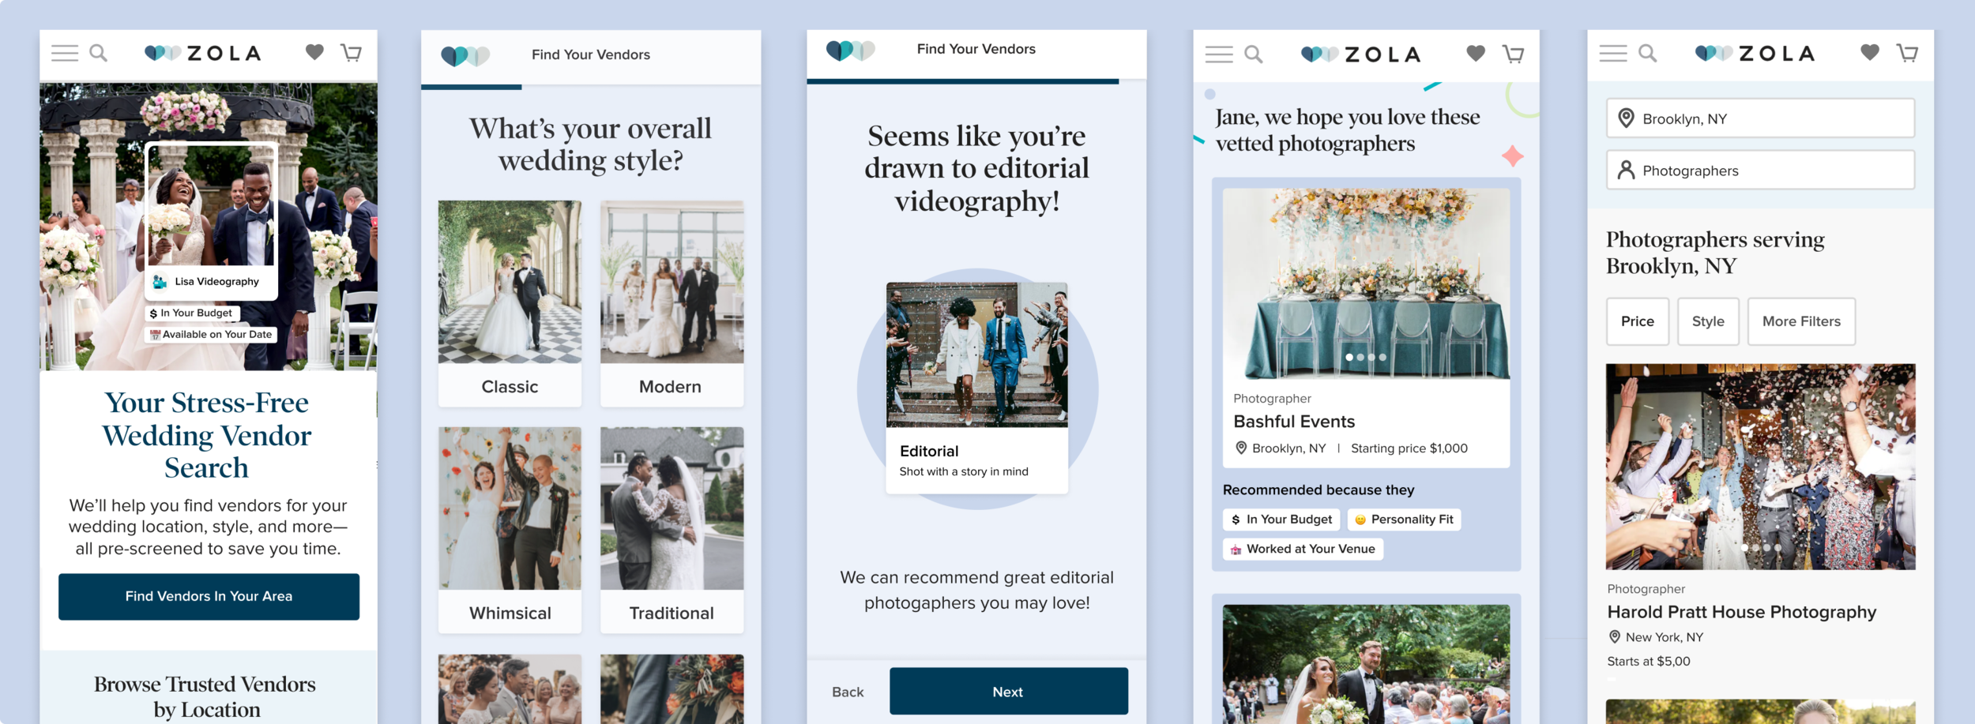This screenshot has height=724, width=1975.
Task: Open the Price filter
Action: pos(1637,321)
